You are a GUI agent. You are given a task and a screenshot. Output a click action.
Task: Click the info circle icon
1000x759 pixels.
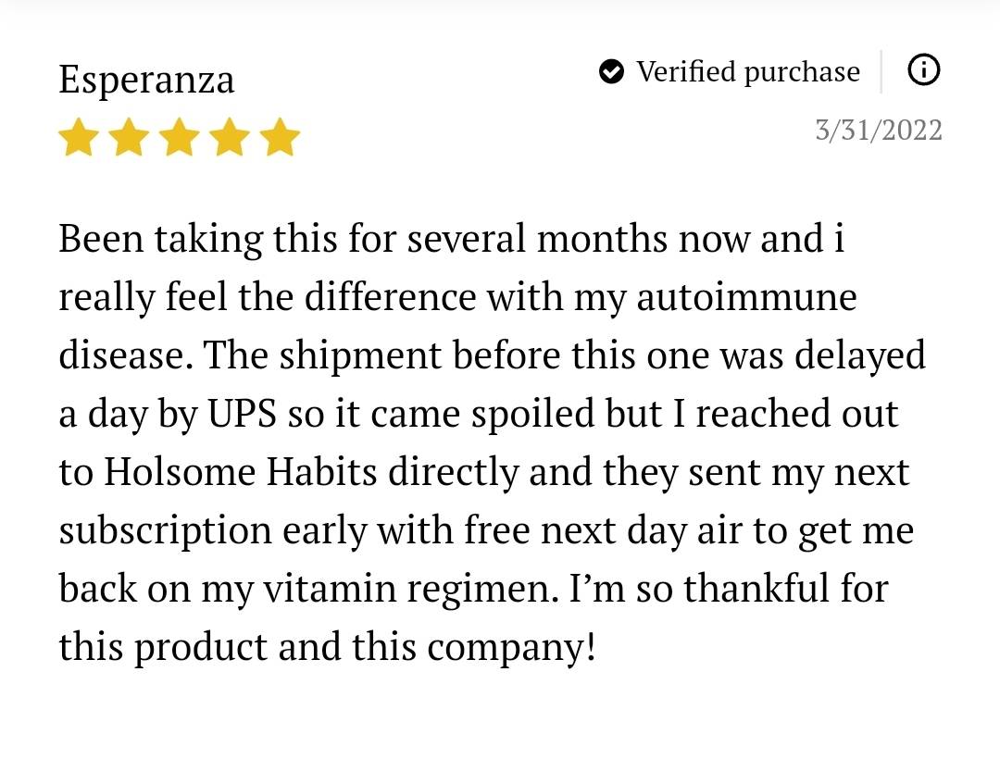pyautogui.click(x=923, y=70)
